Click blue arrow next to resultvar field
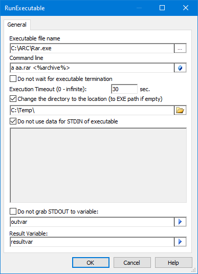Screen dimensions: 198x274 180,242
